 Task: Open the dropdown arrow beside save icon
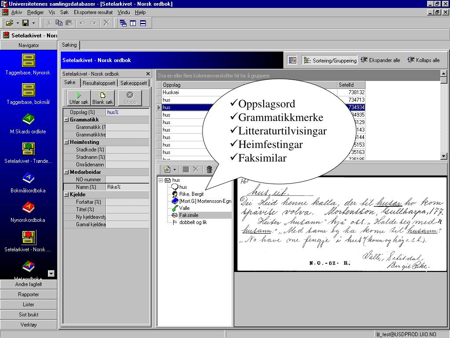(x=33, y=23)
